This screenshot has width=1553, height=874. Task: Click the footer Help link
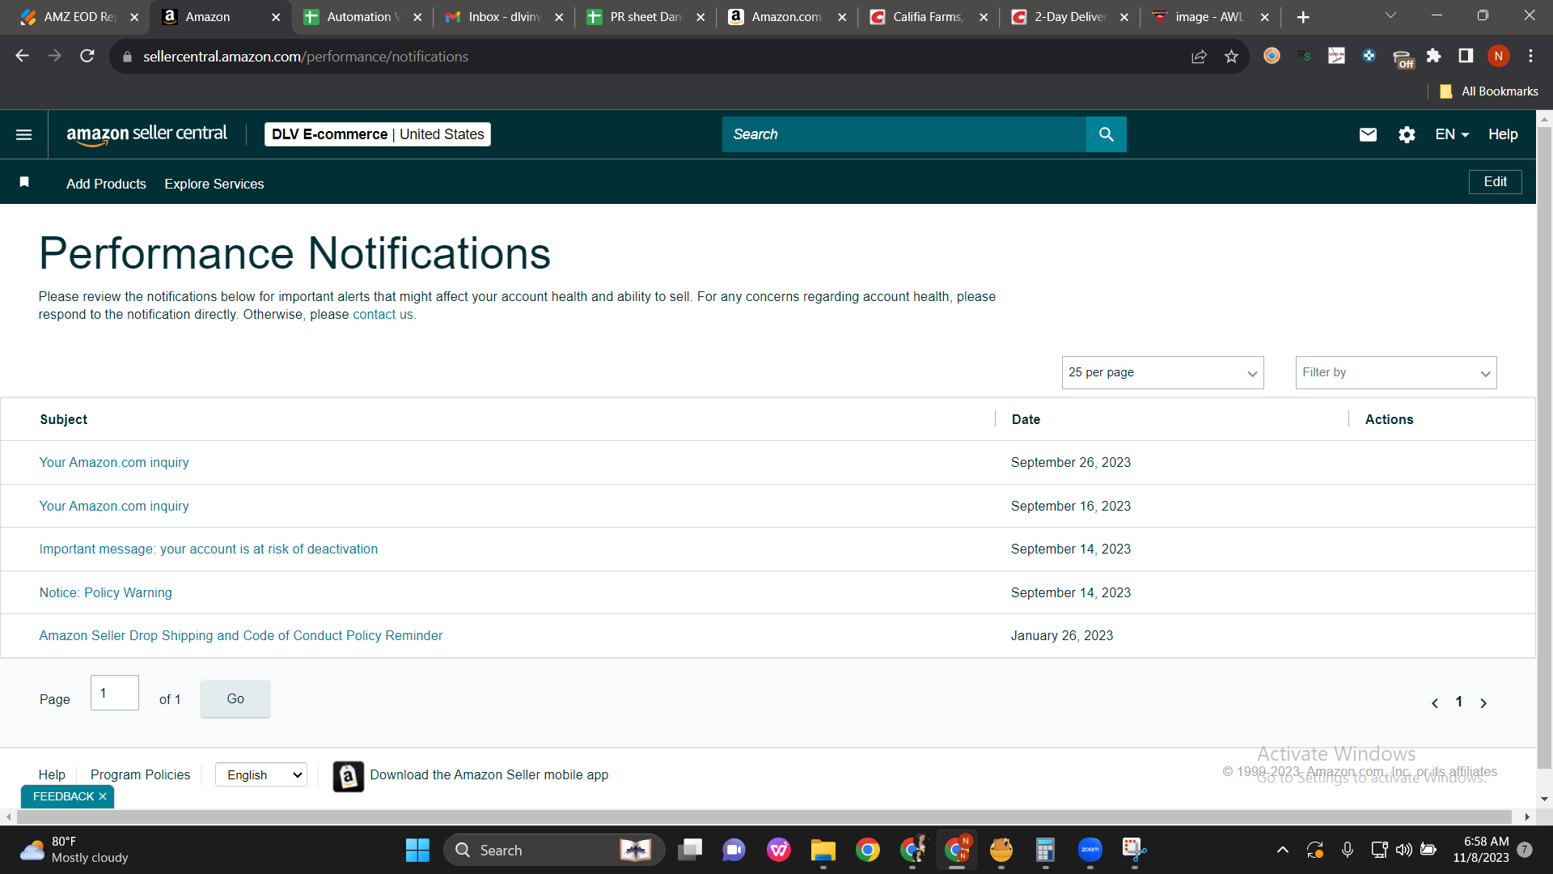[52, 775]
